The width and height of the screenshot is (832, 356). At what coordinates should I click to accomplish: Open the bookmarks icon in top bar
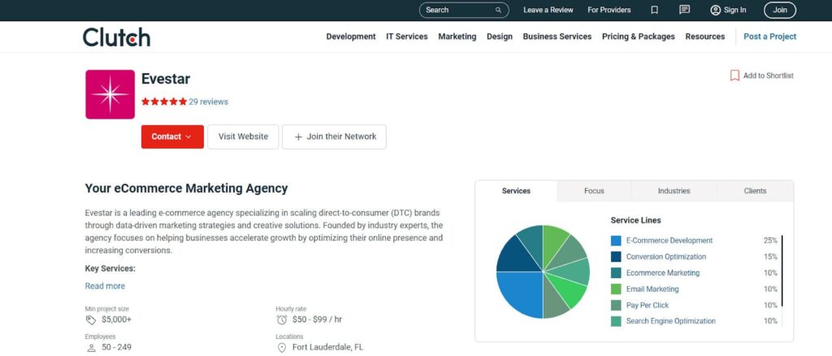(654, 10)
